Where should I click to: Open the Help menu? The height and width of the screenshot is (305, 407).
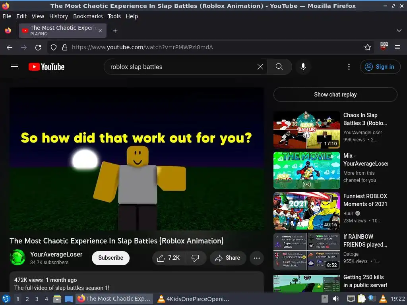pos(132,16)
